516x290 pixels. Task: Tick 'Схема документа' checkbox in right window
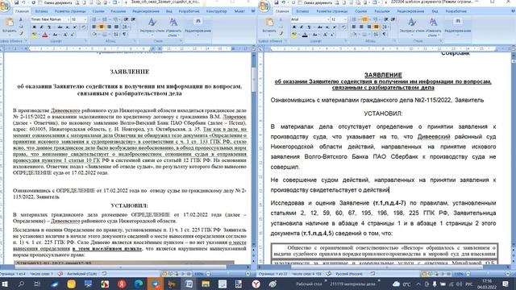point(300,2)
